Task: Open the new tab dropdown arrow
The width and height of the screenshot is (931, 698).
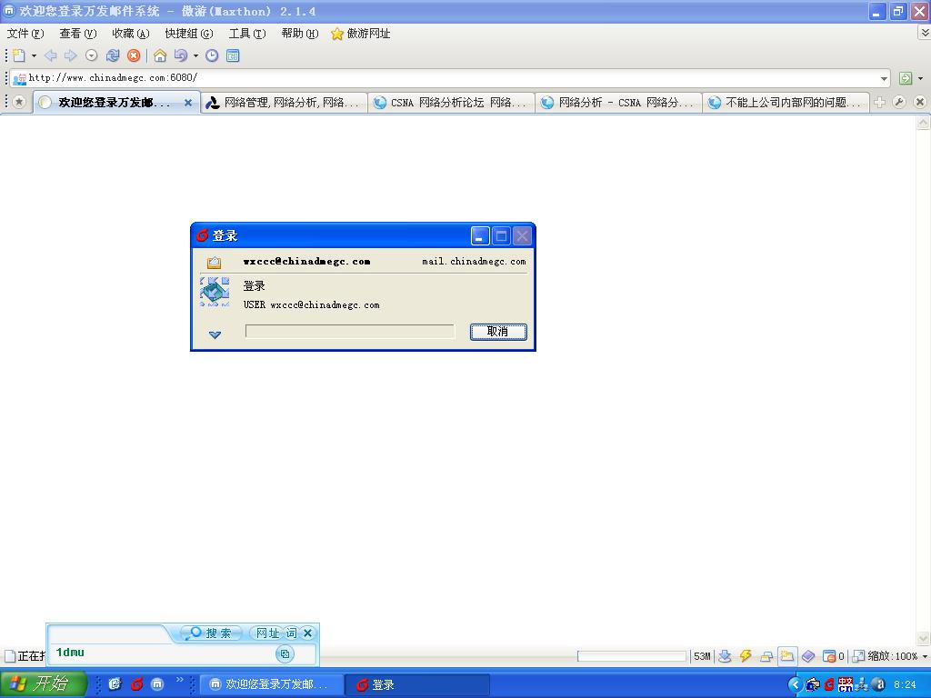Action: 34,55
